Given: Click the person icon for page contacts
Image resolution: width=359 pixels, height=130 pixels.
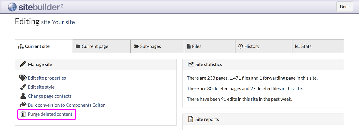Looking at the screenshot, I should [23, 96].
